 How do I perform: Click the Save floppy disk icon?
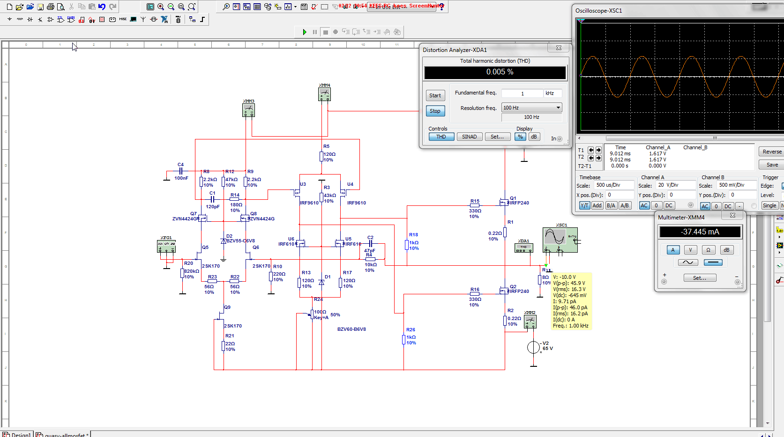coord(40,7)
